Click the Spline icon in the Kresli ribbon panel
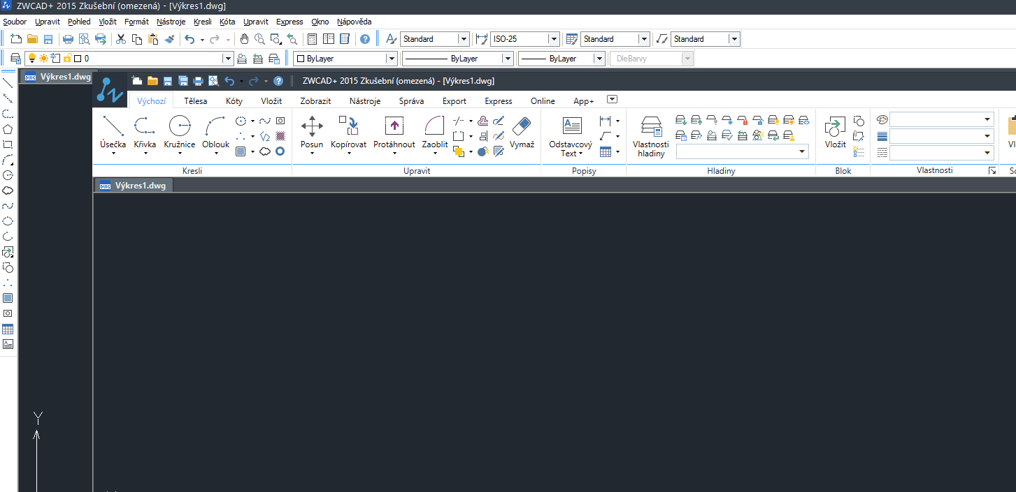This screenshot has width=1016, height=492. point(265,121)
